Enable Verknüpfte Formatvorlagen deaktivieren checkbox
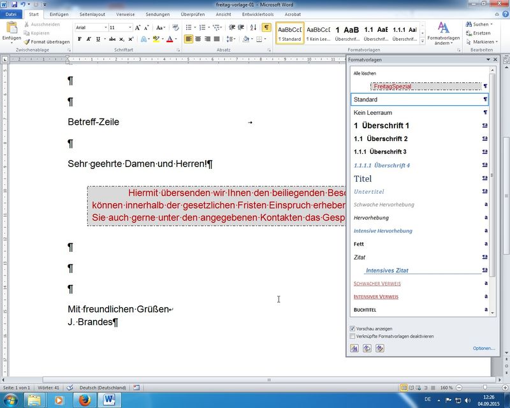The height and width of the screenshot is (408, 510). click(x=353, y=336)
